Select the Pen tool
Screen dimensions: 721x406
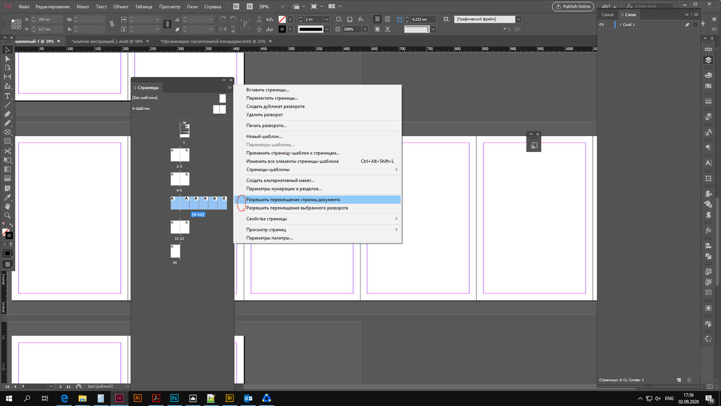click(x=7, y=114)
